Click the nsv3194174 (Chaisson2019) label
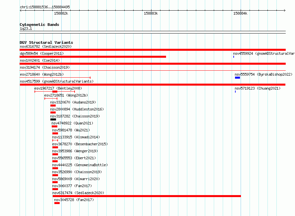Screen dimensions: 295x216 pyautogui.click(x=45, y=67)
